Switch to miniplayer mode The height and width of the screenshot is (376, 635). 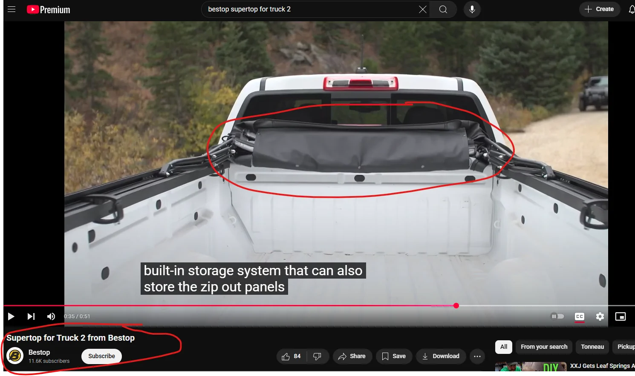(621, 316)
